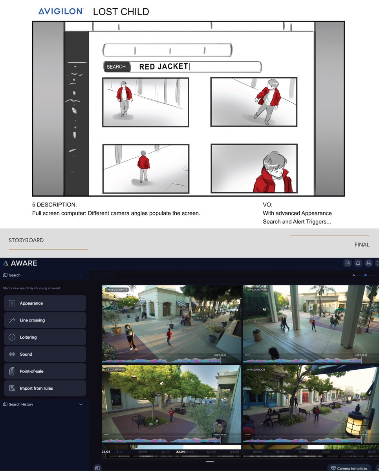The image size is (379, 471).
Task: Click the 22.04 date marker on timeline
Action: [x=106, y=452]
